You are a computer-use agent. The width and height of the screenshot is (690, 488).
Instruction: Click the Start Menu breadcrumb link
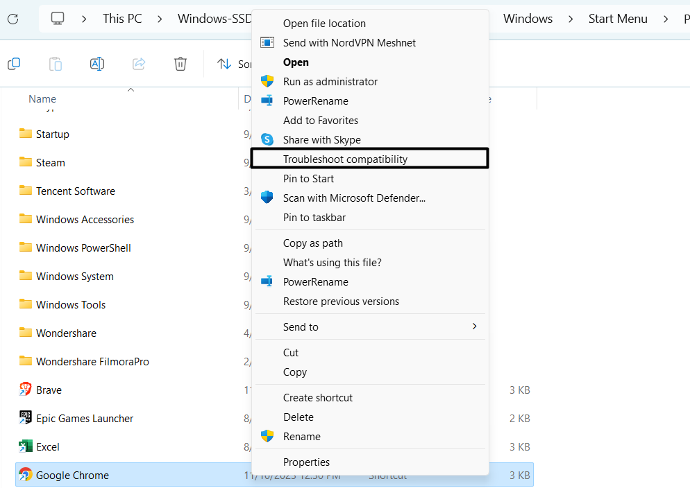pyautogui.click(x=618, y=19)
